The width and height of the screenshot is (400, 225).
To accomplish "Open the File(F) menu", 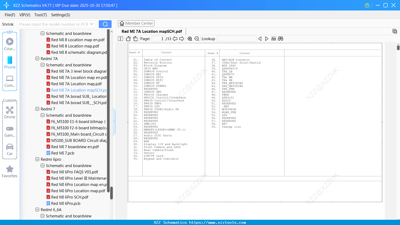I will (x=10, y=15).
